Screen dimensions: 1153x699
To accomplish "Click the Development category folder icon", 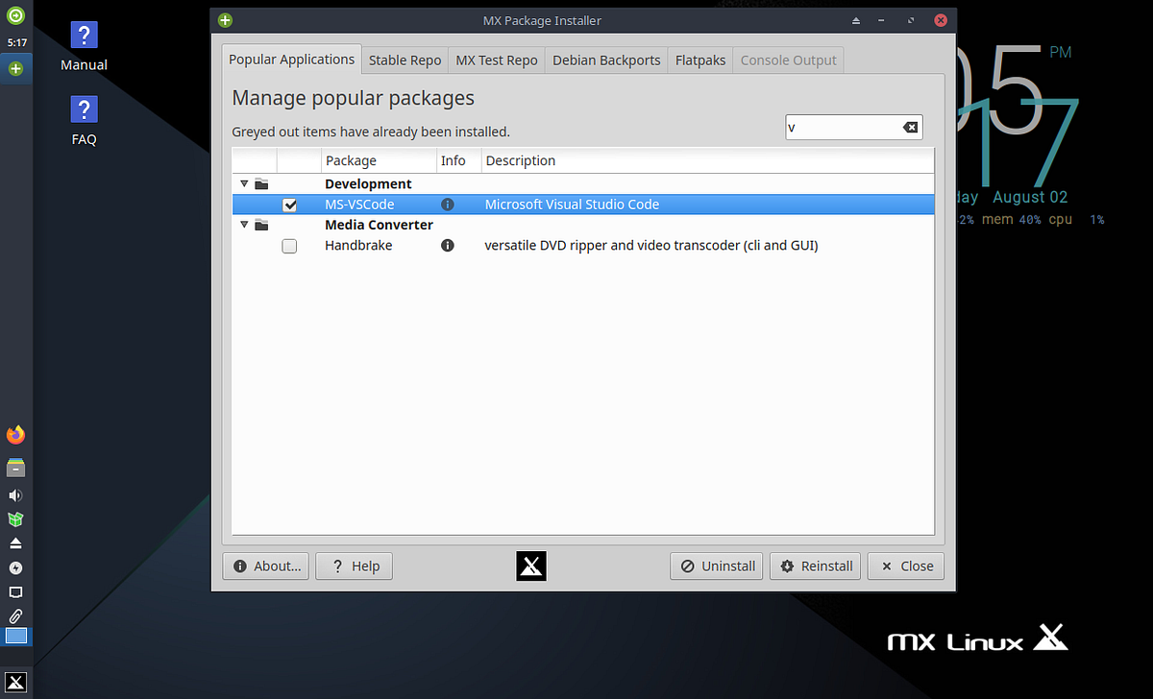I will [x=260, y=183].
